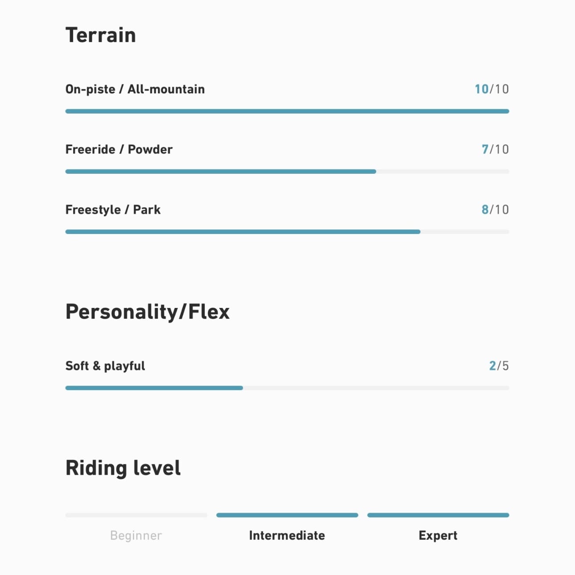Screen dimensions: 575x575
Task: Click the On-piste / All-mountain rating bar
Action: point(287,111)
